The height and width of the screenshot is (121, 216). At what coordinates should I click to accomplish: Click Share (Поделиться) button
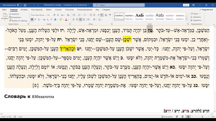(206, 10)
